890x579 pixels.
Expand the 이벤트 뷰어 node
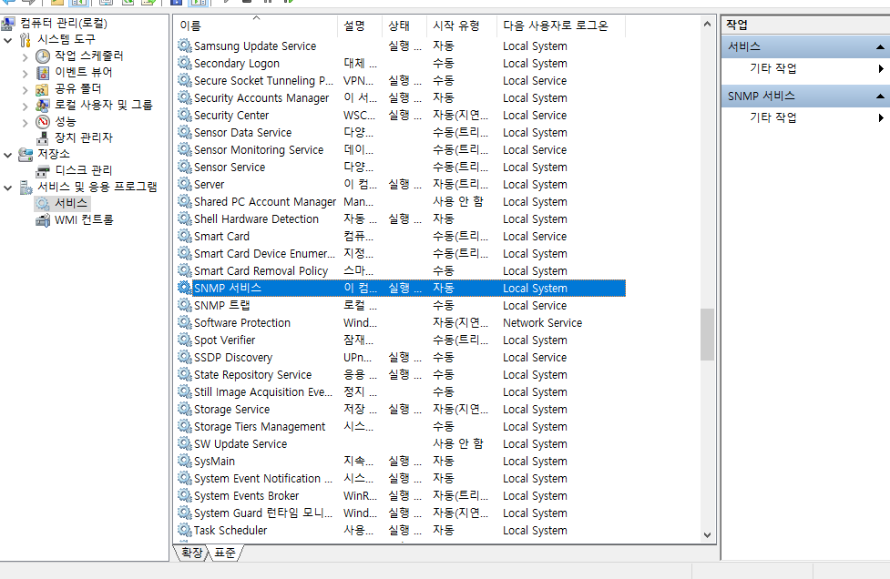pyautogui.click(x=25, y=73)
